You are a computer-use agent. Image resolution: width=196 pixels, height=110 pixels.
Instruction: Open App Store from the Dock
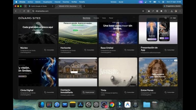[x=80, y=105]
